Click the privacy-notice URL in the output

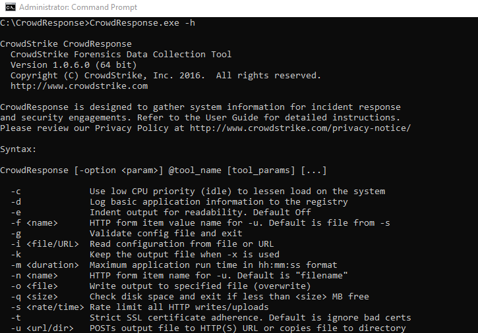(x=300, y=128)
